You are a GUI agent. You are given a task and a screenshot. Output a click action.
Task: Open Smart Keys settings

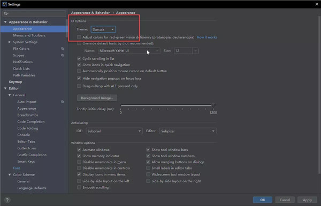pos(26,162)
